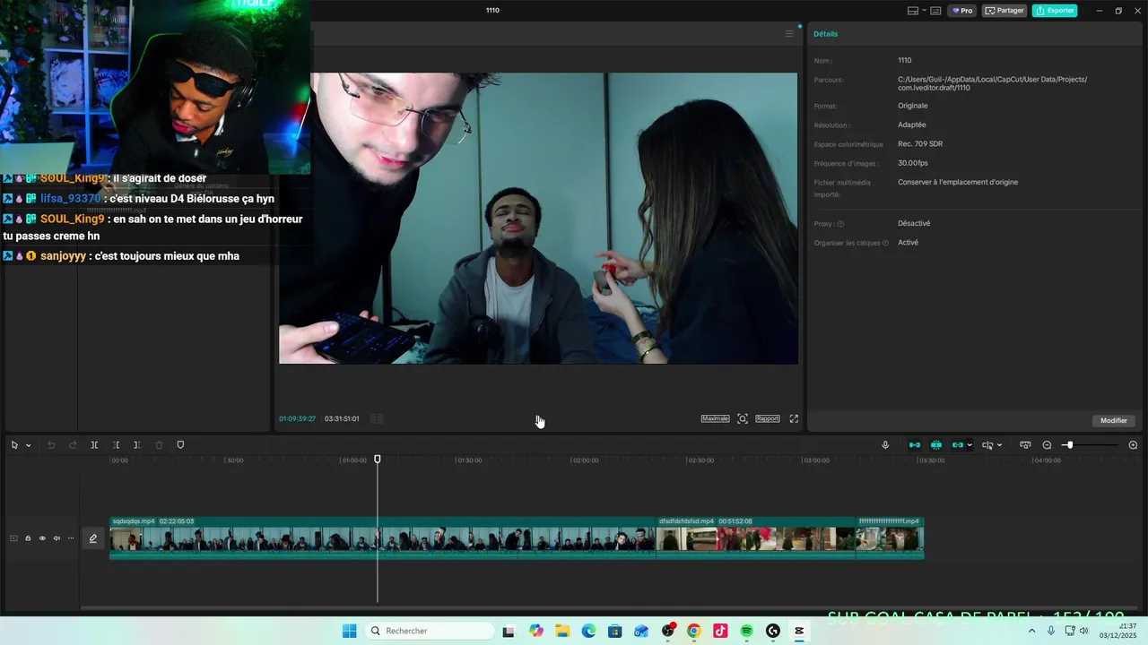The height and width of the screenshot is (645, 1148).
Task: Click the 02:00:00 mark on timeline ruler
Action: tap(585, 460)
